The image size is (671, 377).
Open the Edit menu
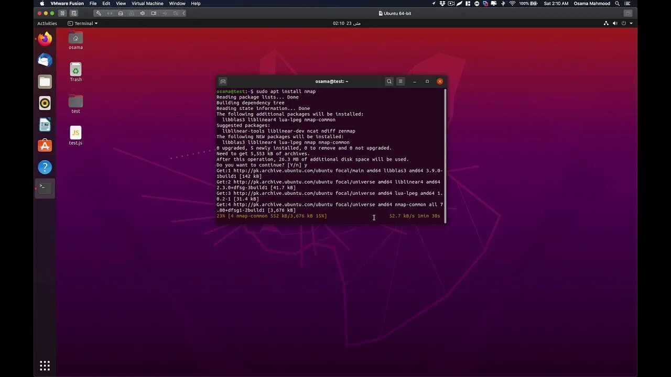(106, 4)
